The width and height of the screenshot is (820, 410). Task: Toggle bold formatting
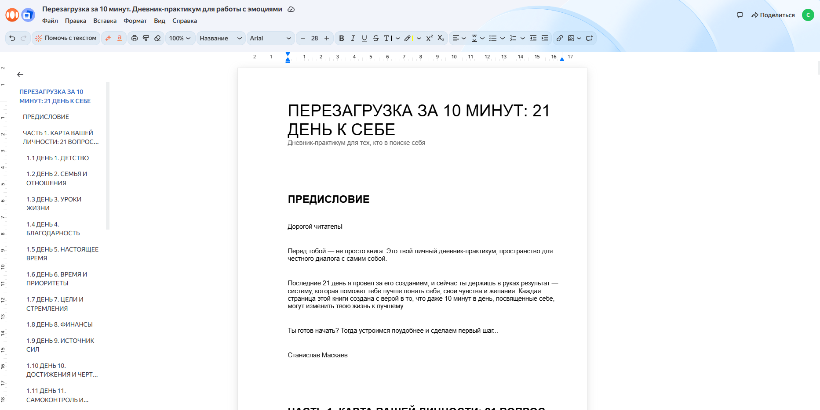click(x=342, y=38)
